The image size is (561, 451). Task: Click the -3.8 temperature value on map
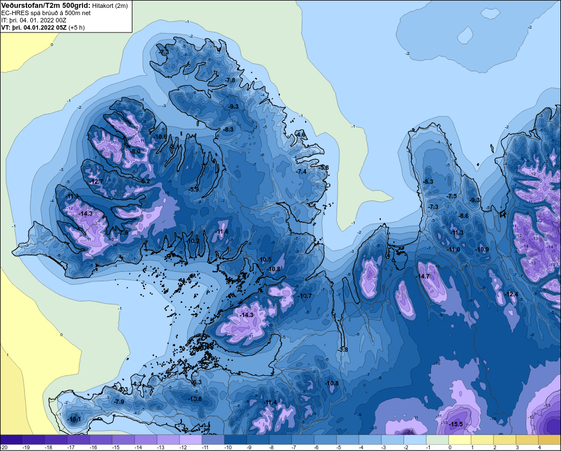pos(343,350)
